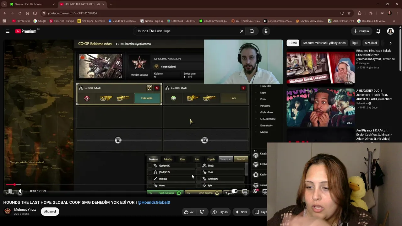402x226 pixels.
Task: Open the browser side panel icon
Action: [x=35, y=13]
